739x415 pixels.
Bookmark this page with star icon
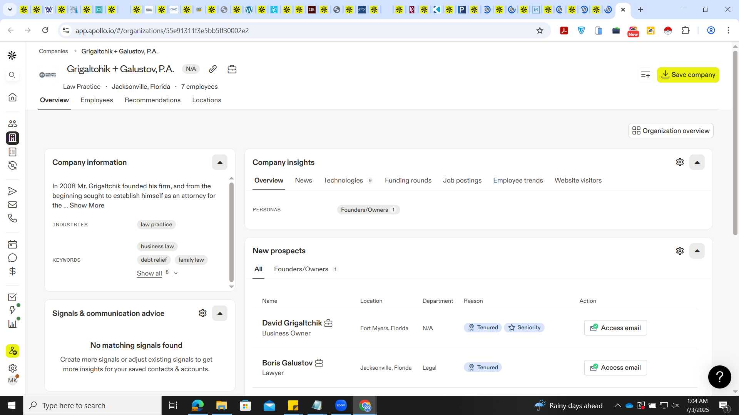pyautogui.click(x=540, y=30)
